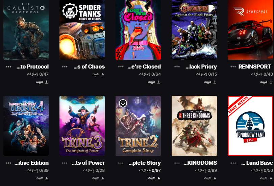Viewport: 274px width, 186px height.
Task: Click install download icon under Callisto Protocol
Action: click(47, 82)
